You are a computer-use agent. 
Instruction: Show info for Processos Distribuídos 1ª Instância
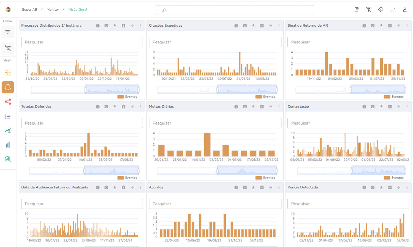(98, 26)
